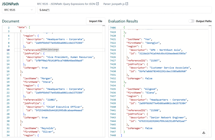Select document line 32 lastName Reynolds
The image size is (215, 140).
(x=39, y=128)
